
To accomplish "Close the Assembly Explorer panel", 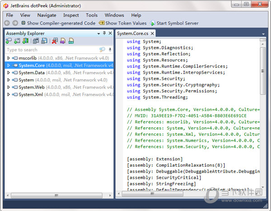I will [110, 33].
